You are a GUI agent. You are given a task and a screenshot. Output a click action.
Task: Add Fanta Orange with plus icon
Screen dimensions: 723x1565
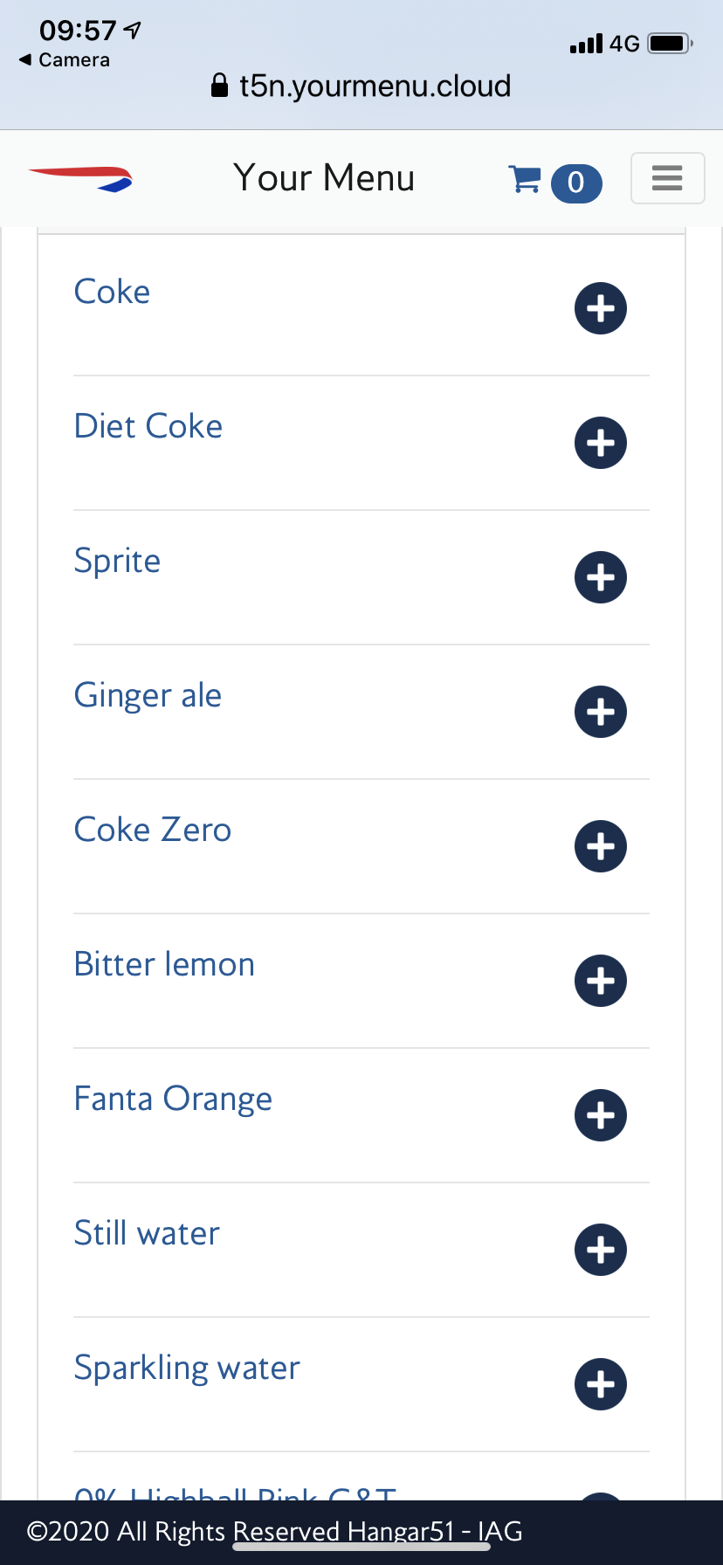click(601, 1115)
